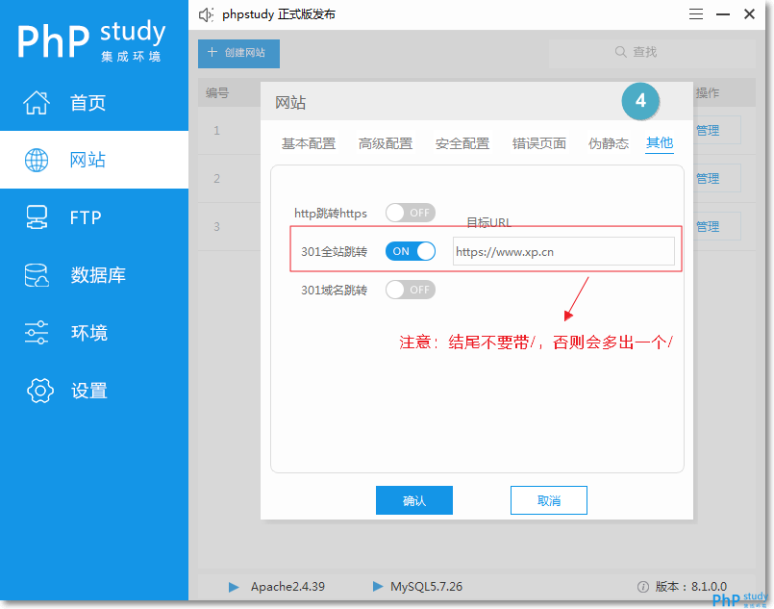Open 网站 in sidebar
This screenshot has width=774, height=609.
click(94, 160)
